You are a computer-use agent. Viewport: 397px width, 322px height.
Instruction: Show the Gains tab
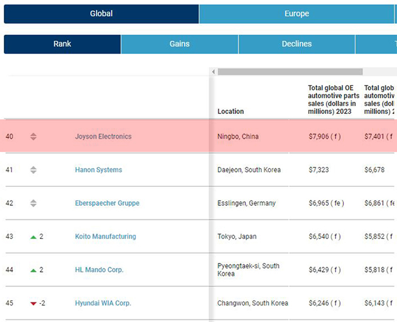pyautogui.click(x=179, y=44)
